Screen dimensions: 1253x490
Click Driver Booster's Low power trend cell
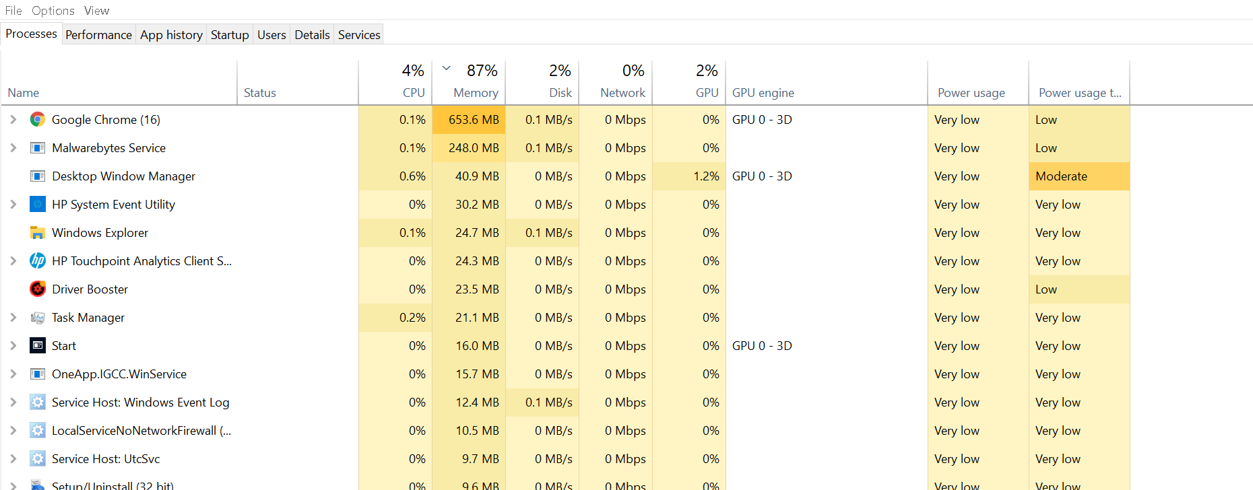(x=1079, y=289)
